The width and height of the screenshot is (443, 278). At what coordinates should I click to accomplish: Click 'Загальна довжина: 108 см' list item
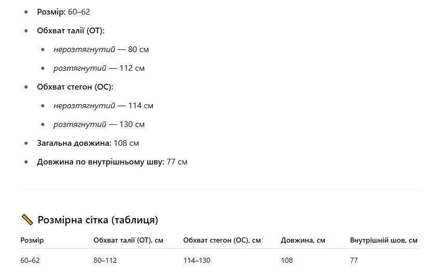pyautogui.click(x=88, y=143)
